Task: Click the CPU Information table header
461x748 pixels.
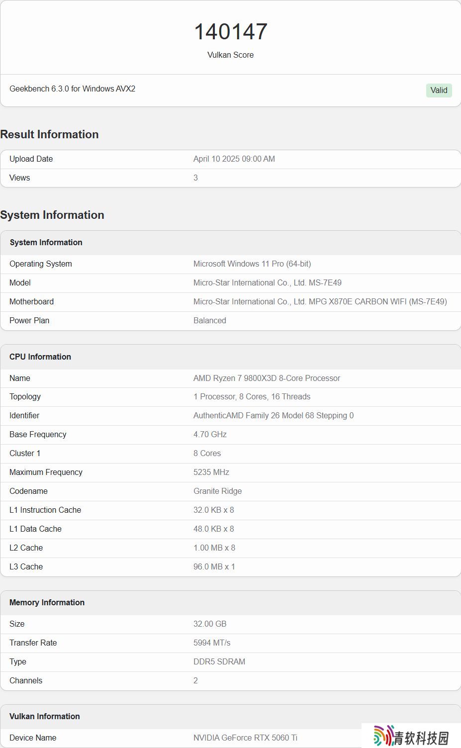Action: (x=40, y=357)
